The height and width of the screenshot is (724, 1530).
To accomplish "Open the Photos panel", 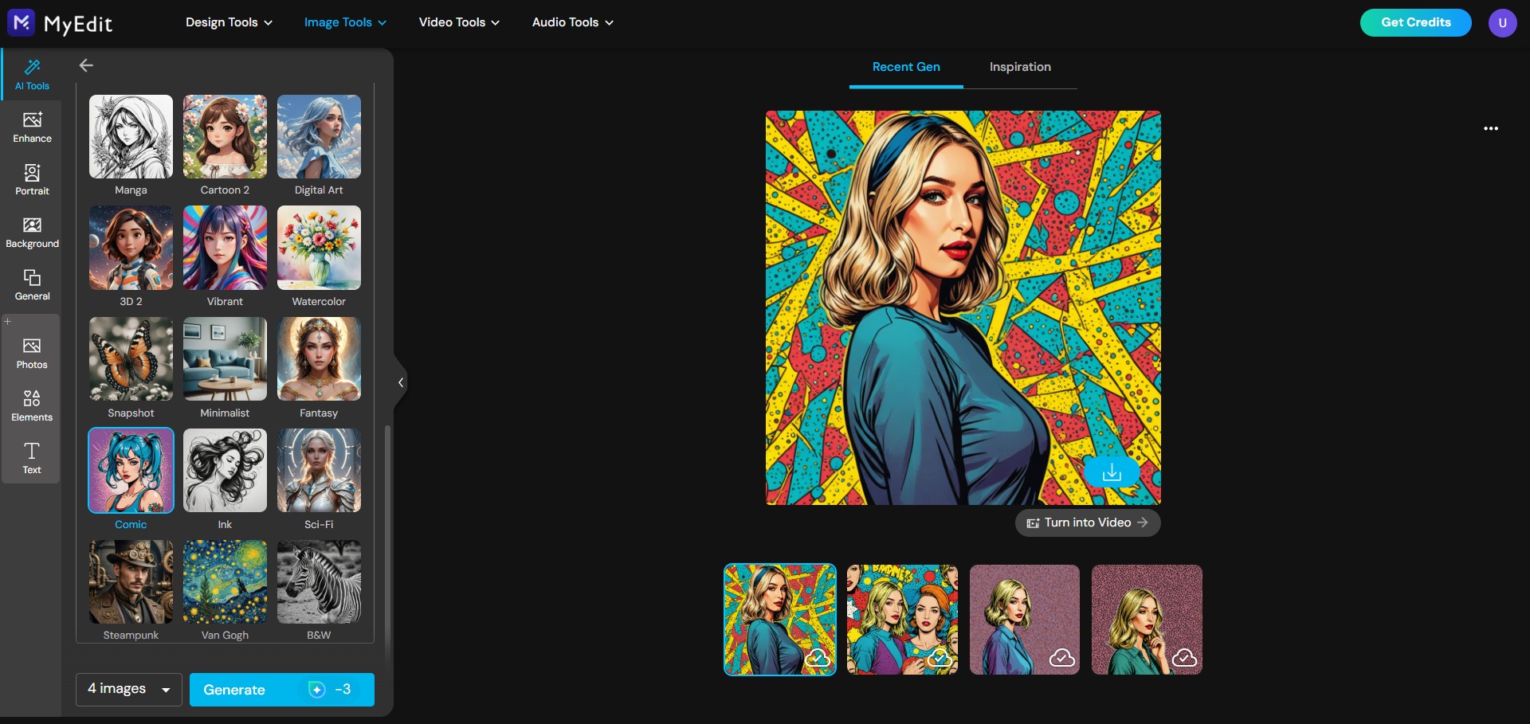I will [x=31, y=353].
